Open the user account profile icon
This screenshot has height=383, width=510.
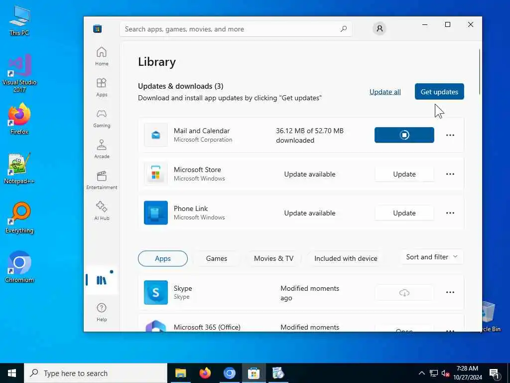click(x=379, y=28)
